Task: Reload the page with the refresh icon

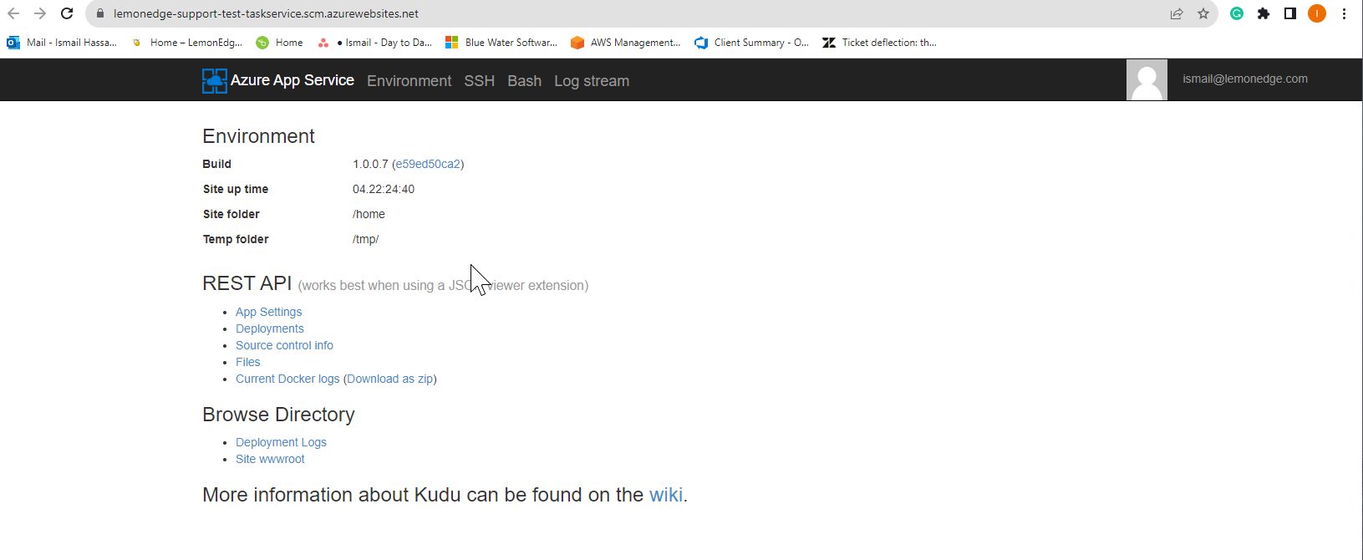Action: coord(67,13)
